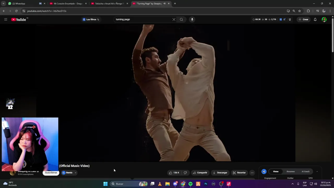Open the YouTube notifications bell
The width and height of the screenshot is (334, 188).
coord(315,20)
